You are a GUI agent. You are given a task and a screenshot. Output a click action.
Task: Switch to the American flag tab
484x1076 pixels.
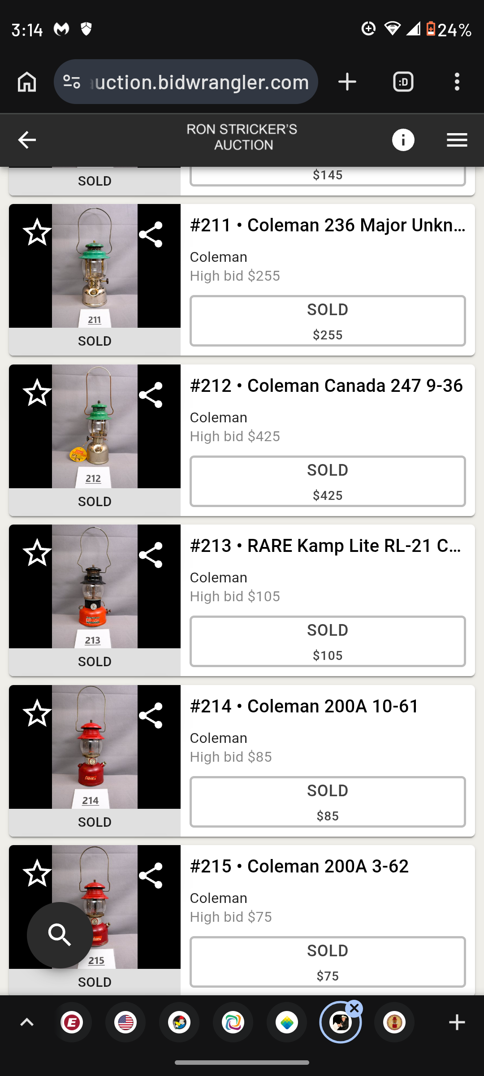[125, 1023]
